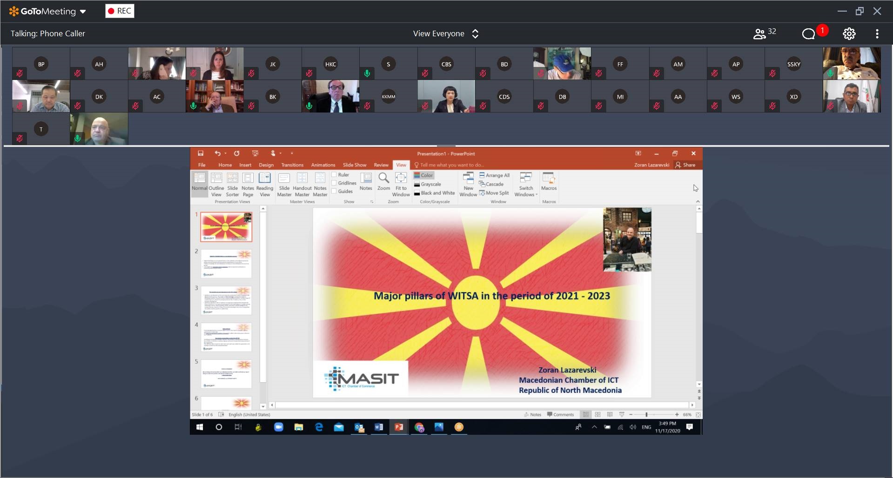Open the Zoom magnifier dialog
The width and height of the screenshot is (893, 478).
pyautogui.click(x=383, y=182)
